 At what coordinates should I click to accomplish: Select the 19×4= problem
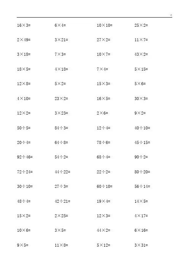click(104, 201)
